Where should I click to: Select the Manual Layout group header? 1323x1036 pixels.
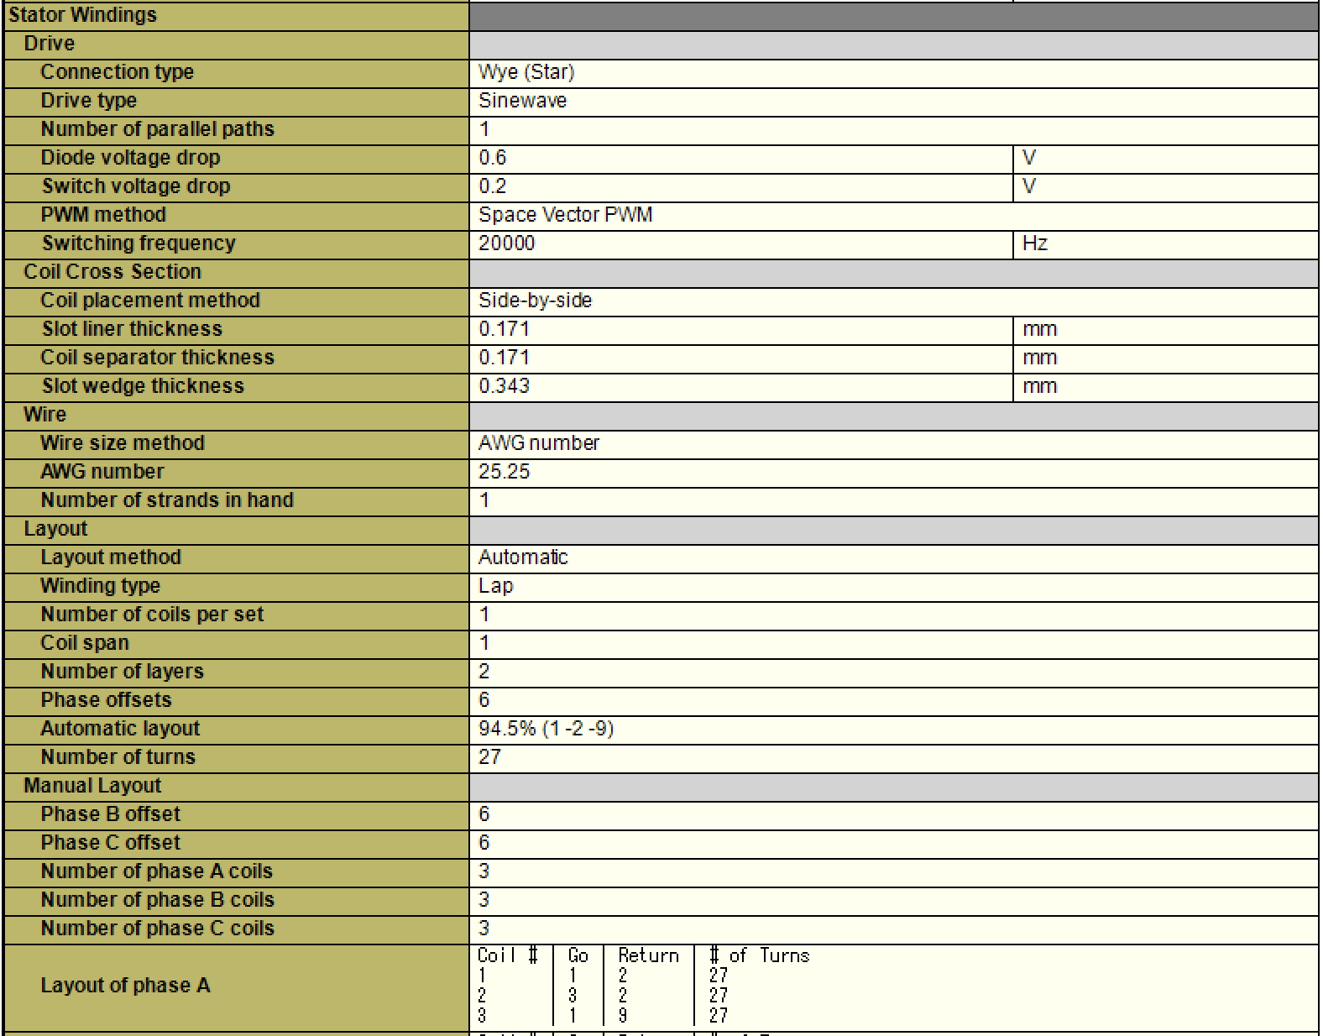92,786
